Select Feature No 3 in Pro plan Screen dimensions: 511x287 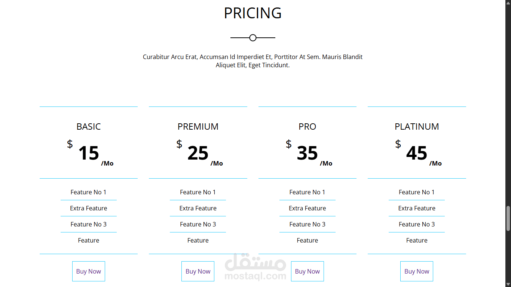tap(307, 224)
